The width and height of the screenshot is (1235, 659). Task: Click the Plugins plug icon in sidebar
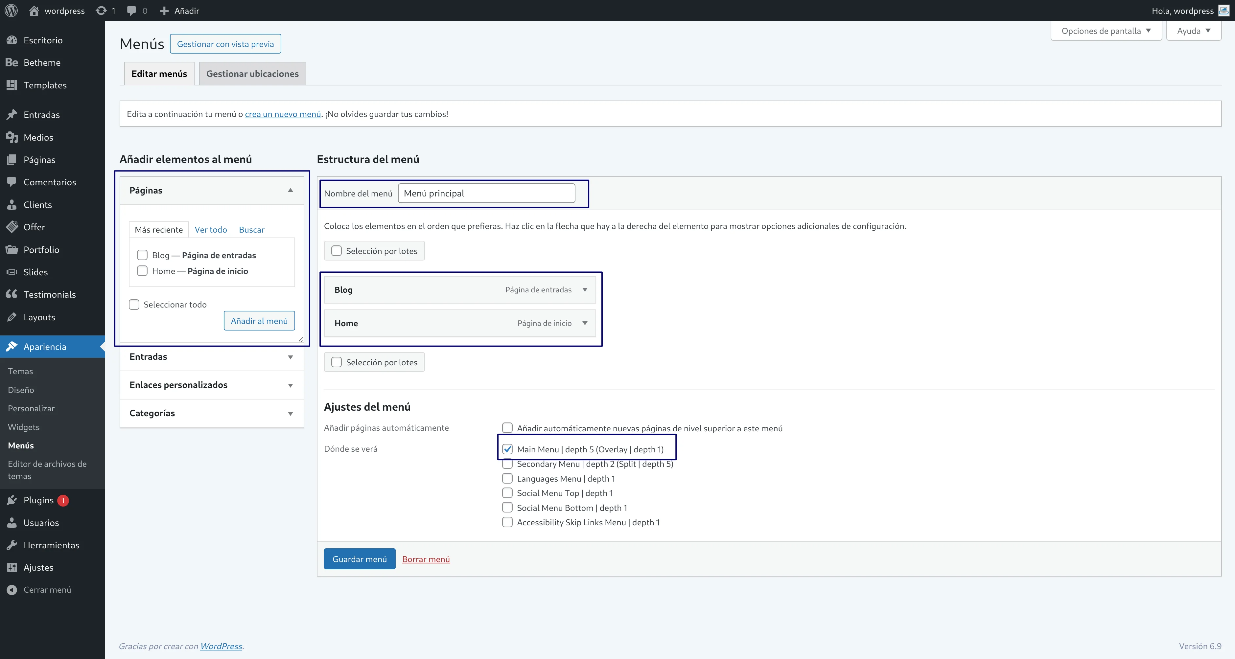12,500
